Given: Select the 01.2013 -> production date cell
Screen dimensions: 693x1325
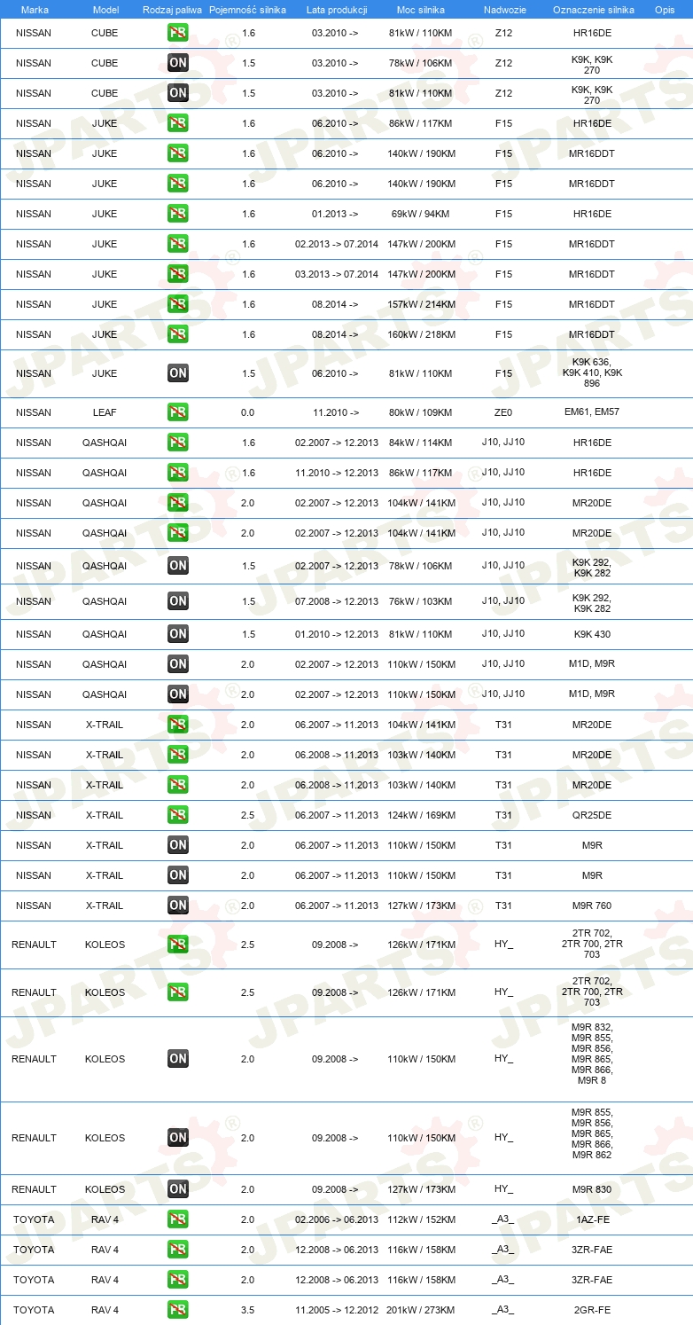Looking at the screenshot, I should pos(335,214).
